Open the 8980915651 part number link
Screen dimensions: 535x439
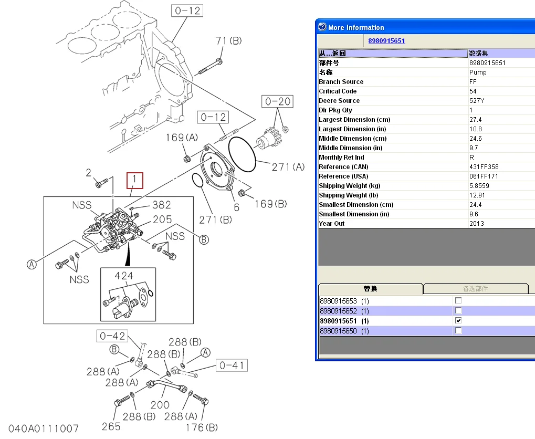tap(386, 41)
